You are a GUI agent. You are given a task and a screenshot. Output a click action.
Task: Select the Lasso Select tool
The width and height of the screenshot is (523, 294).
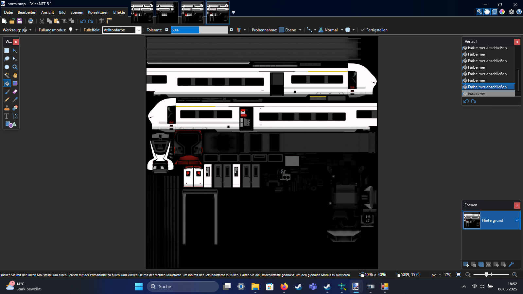pos(7,59)
